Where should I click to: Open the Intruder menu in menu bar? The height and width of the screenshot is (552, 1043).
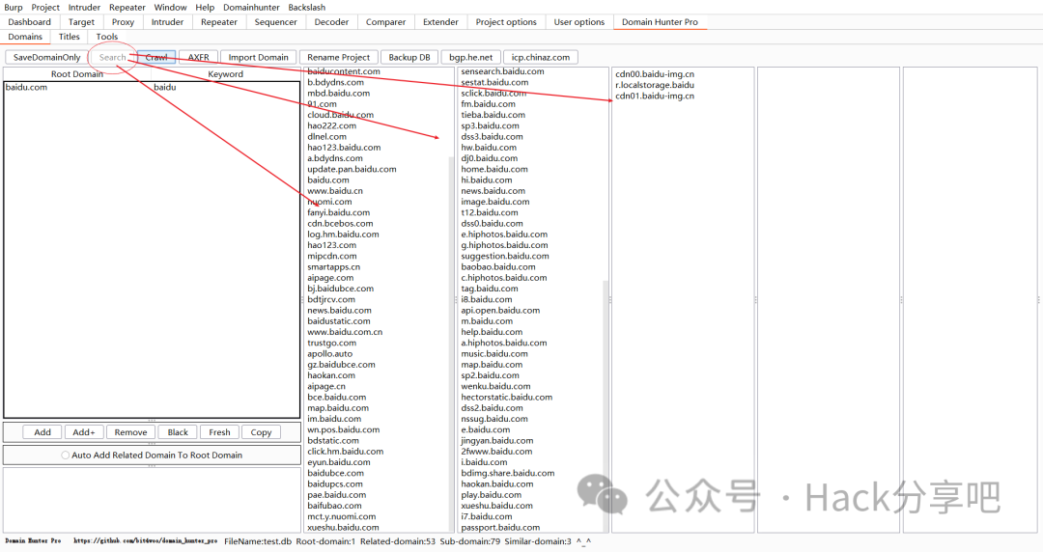pos(84,8)
